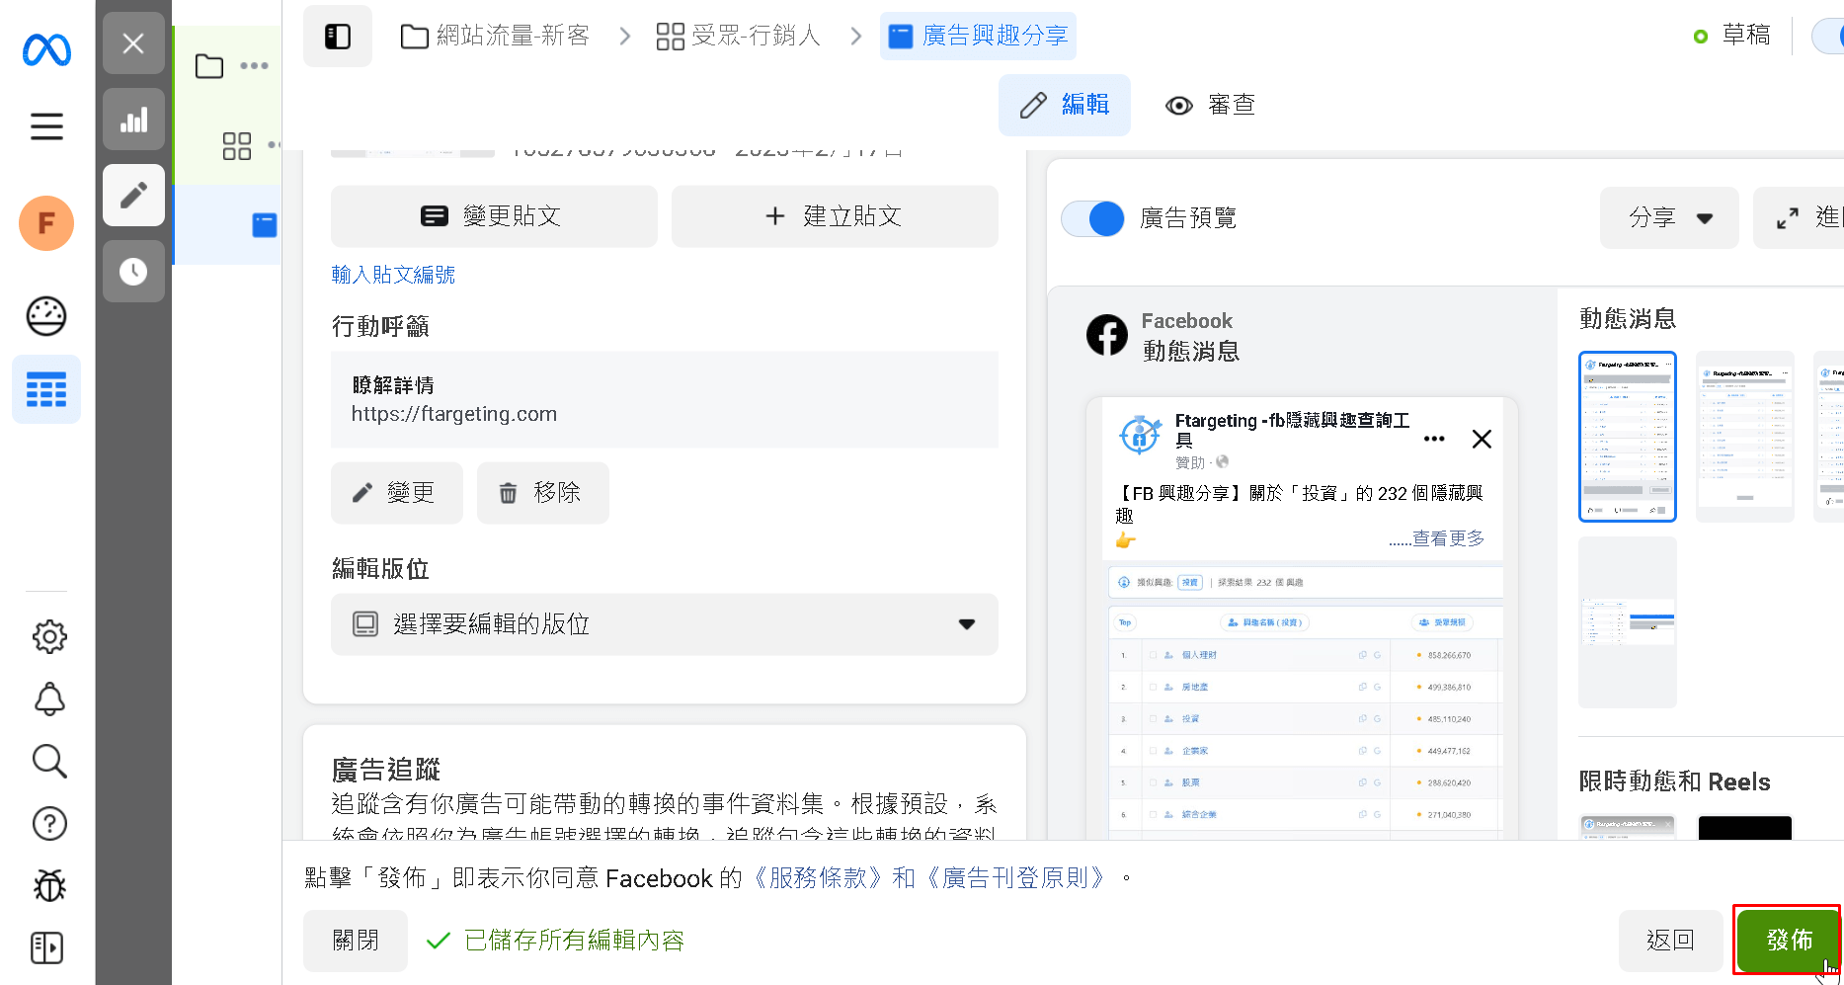Click the 返回 button
The height and width of the screenshot is (985, 1844).
1670,941
